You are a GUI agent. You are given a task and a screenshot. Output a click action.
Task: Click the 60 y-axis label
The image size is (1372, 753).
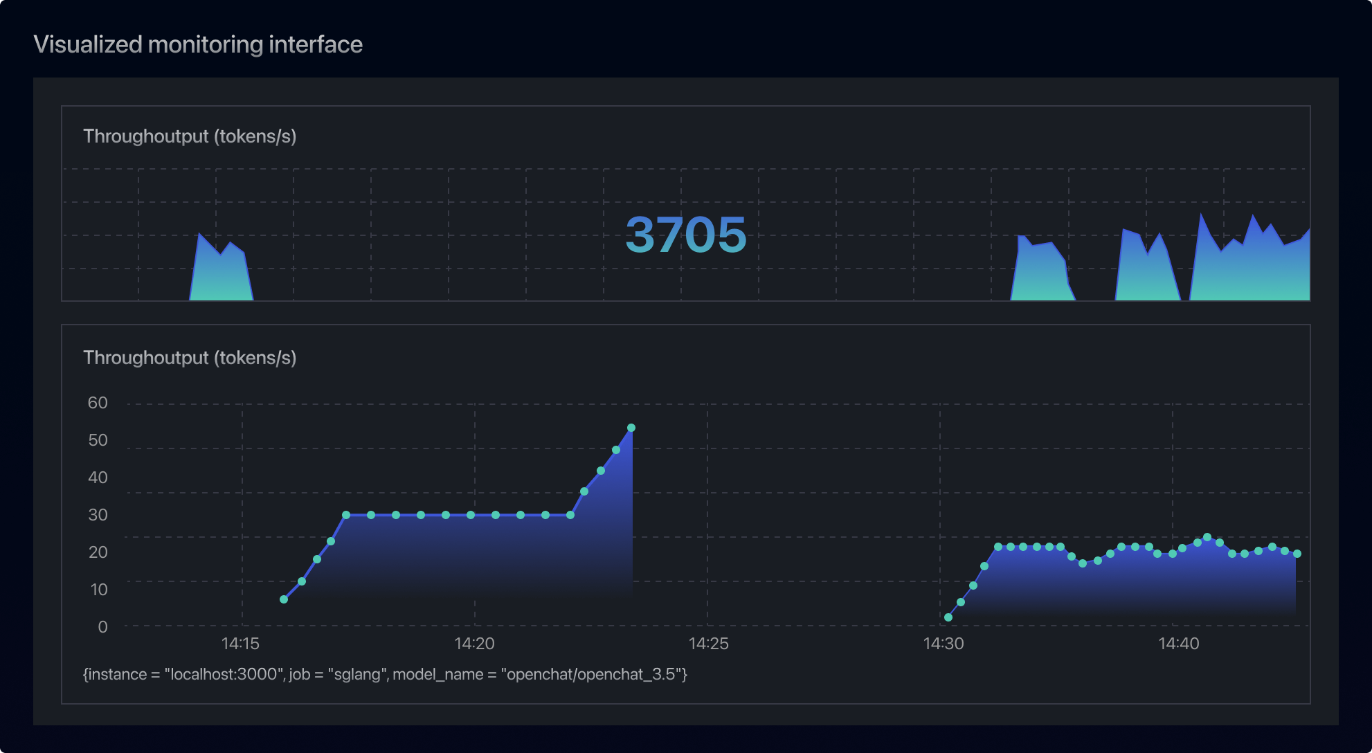pos(98,403)
